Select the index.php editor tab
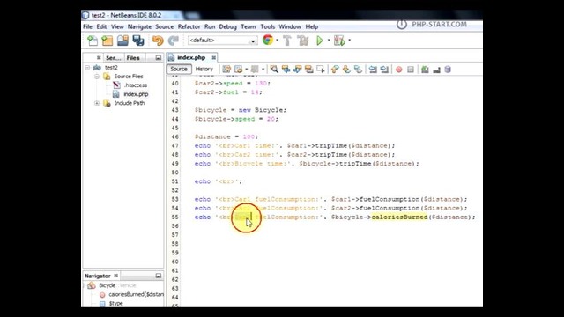The width and height of the screenshot is (564, 317). tap(191, 57)
